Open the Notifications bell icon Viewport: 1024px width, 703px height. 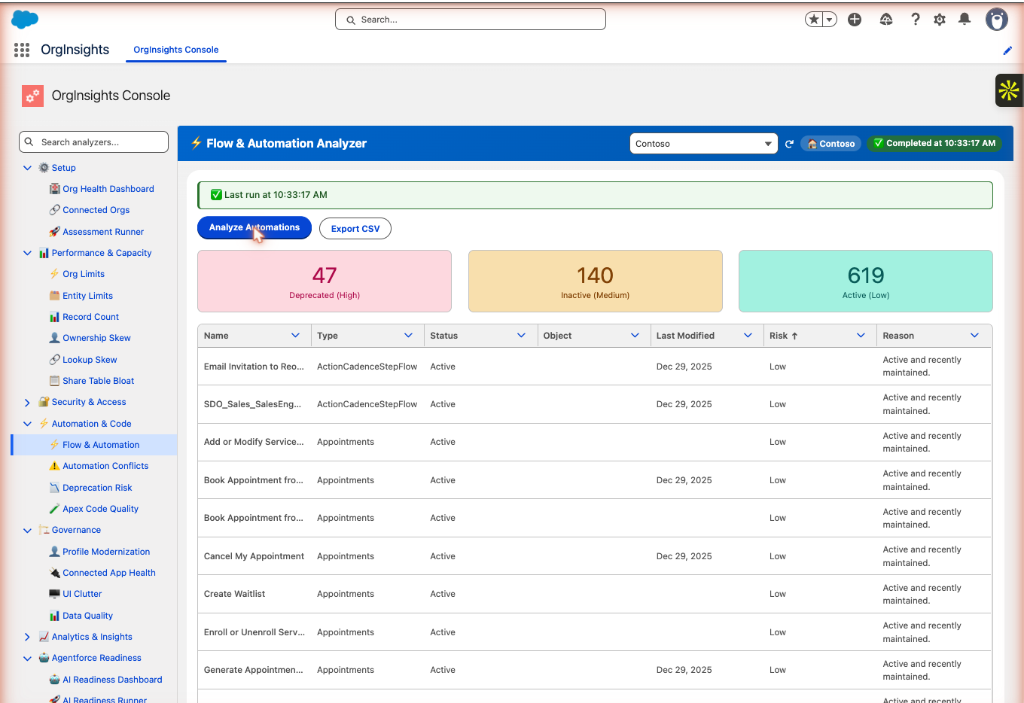pyautogui.click(x=965, y=20)
